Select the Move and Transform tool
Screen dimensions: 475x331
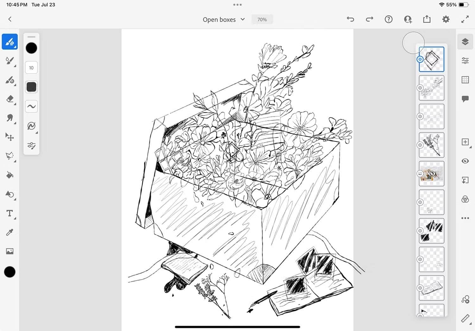click(x=9, y=137)
